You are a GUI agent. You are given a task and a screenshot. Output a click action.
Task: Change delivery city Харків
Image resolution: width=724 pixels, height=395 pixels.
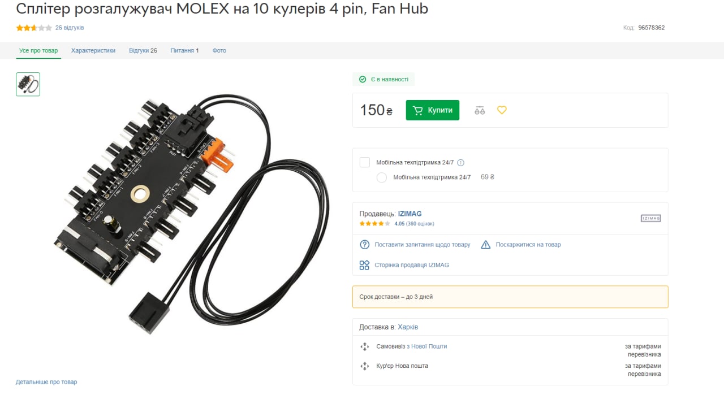pyautogui.click(x=408, y=327)
